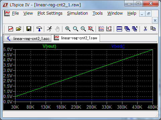The height and width of the screenshot is (120, 161).
Task: Open a file with the folder icon
Action: tap(18, 29)
